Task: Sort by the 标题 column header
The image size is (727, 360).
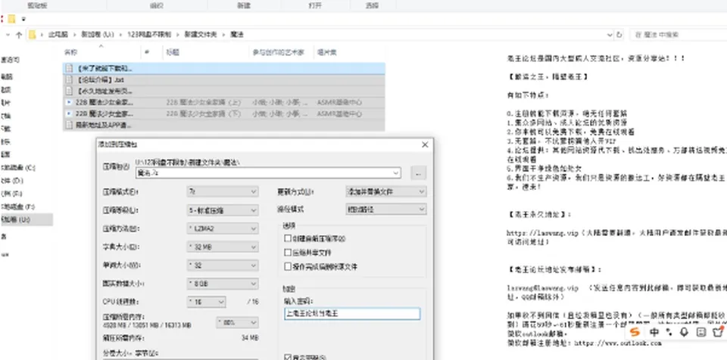Action: coord(173,52)
